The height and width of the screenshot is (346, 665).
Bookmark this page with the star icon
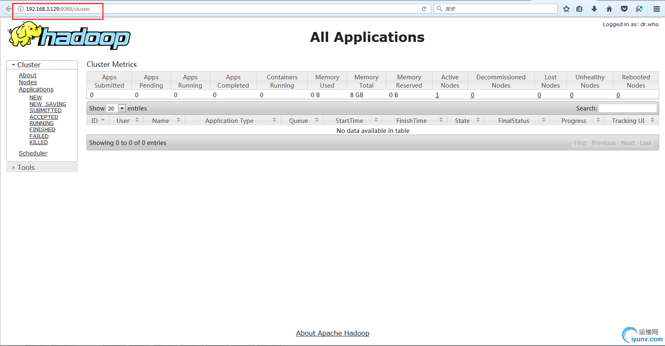point(566,9)
